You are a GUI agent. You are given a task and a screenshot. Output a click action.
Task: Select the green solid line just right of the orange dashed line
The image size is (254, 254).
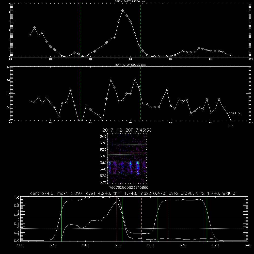click(158, 219)
